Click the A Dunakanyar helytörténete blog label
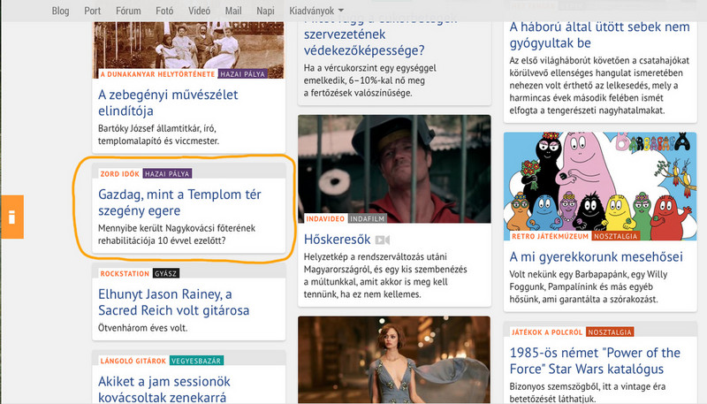707x404 pixels. click(x=157, y=74)
